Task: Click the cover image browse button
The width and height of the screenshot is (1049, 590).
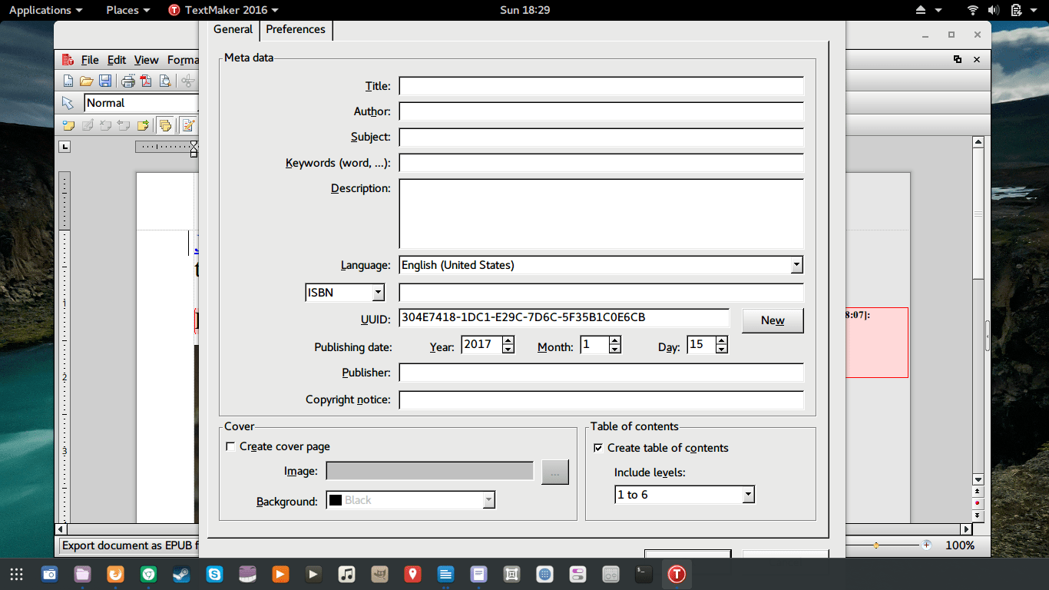Action: 555,472
